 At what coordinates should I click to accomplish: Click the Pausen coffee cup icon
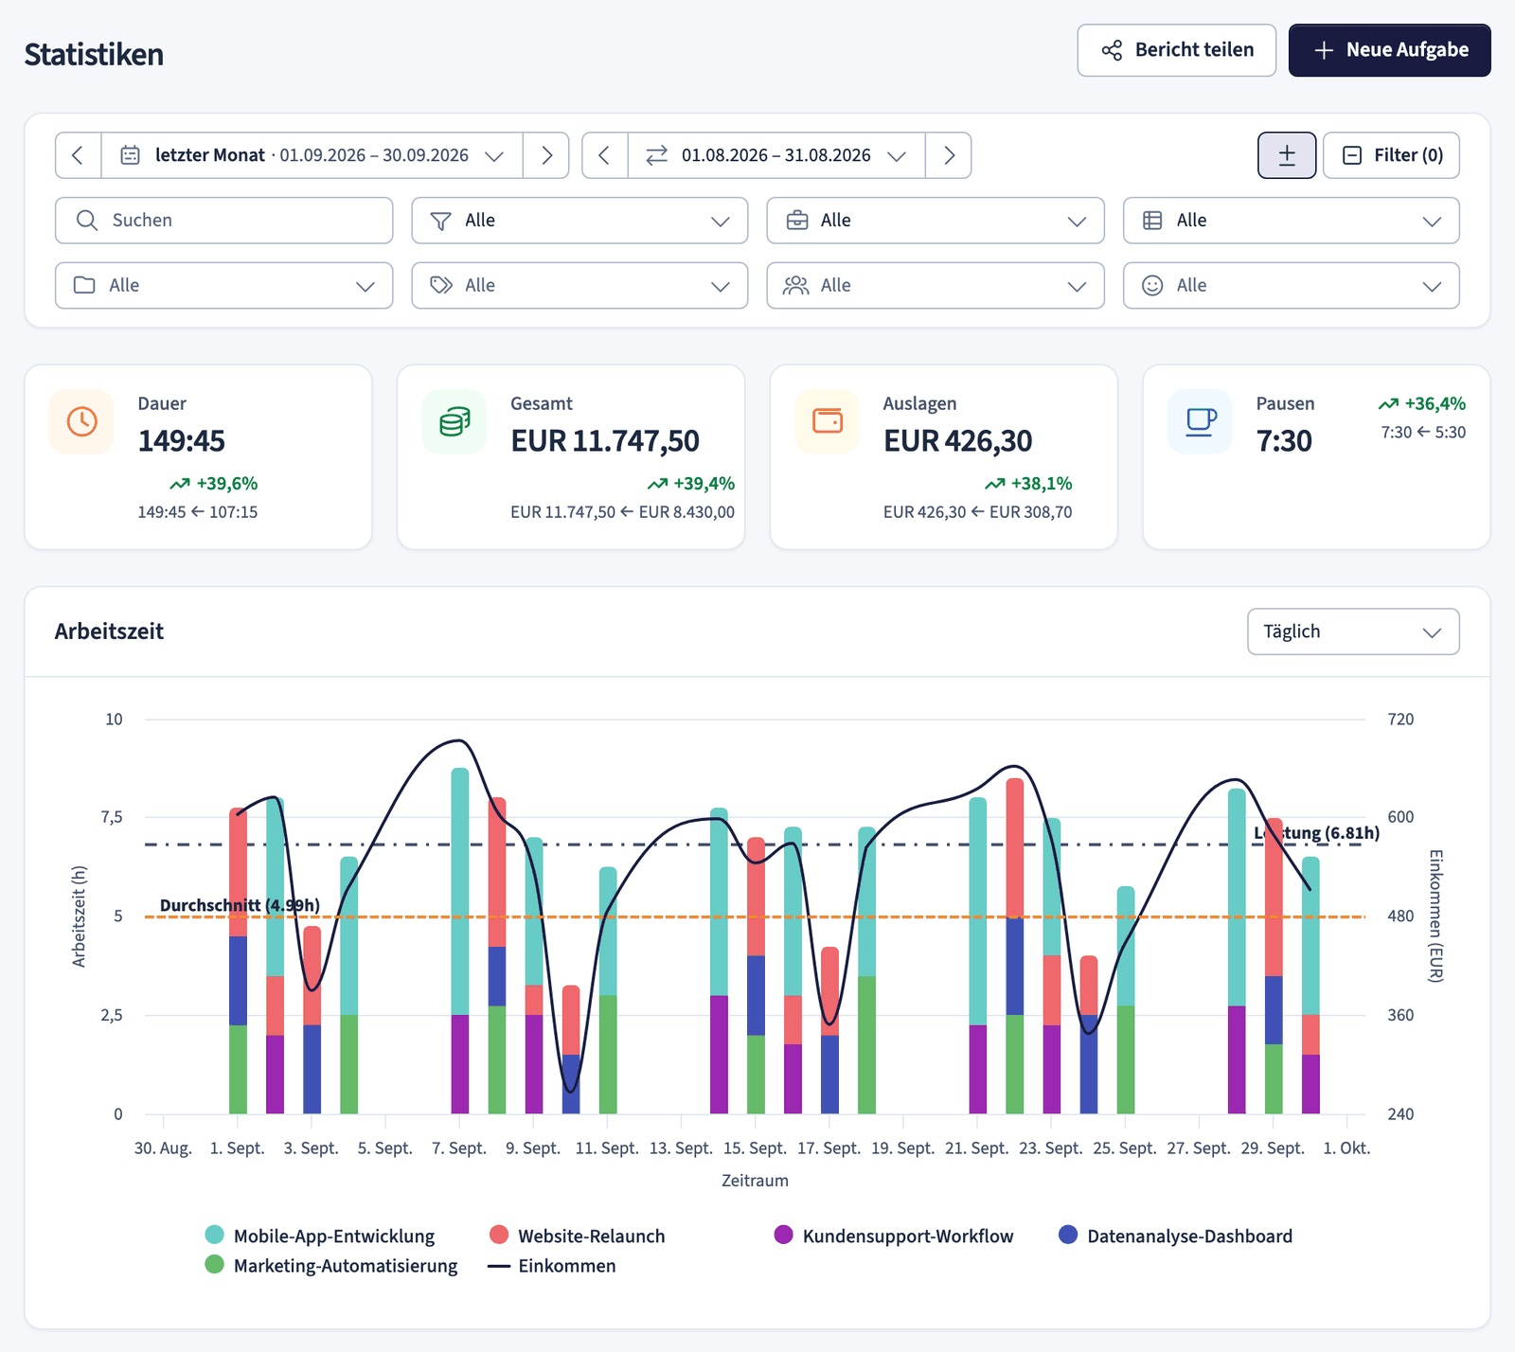click(x=1201, y=421)
